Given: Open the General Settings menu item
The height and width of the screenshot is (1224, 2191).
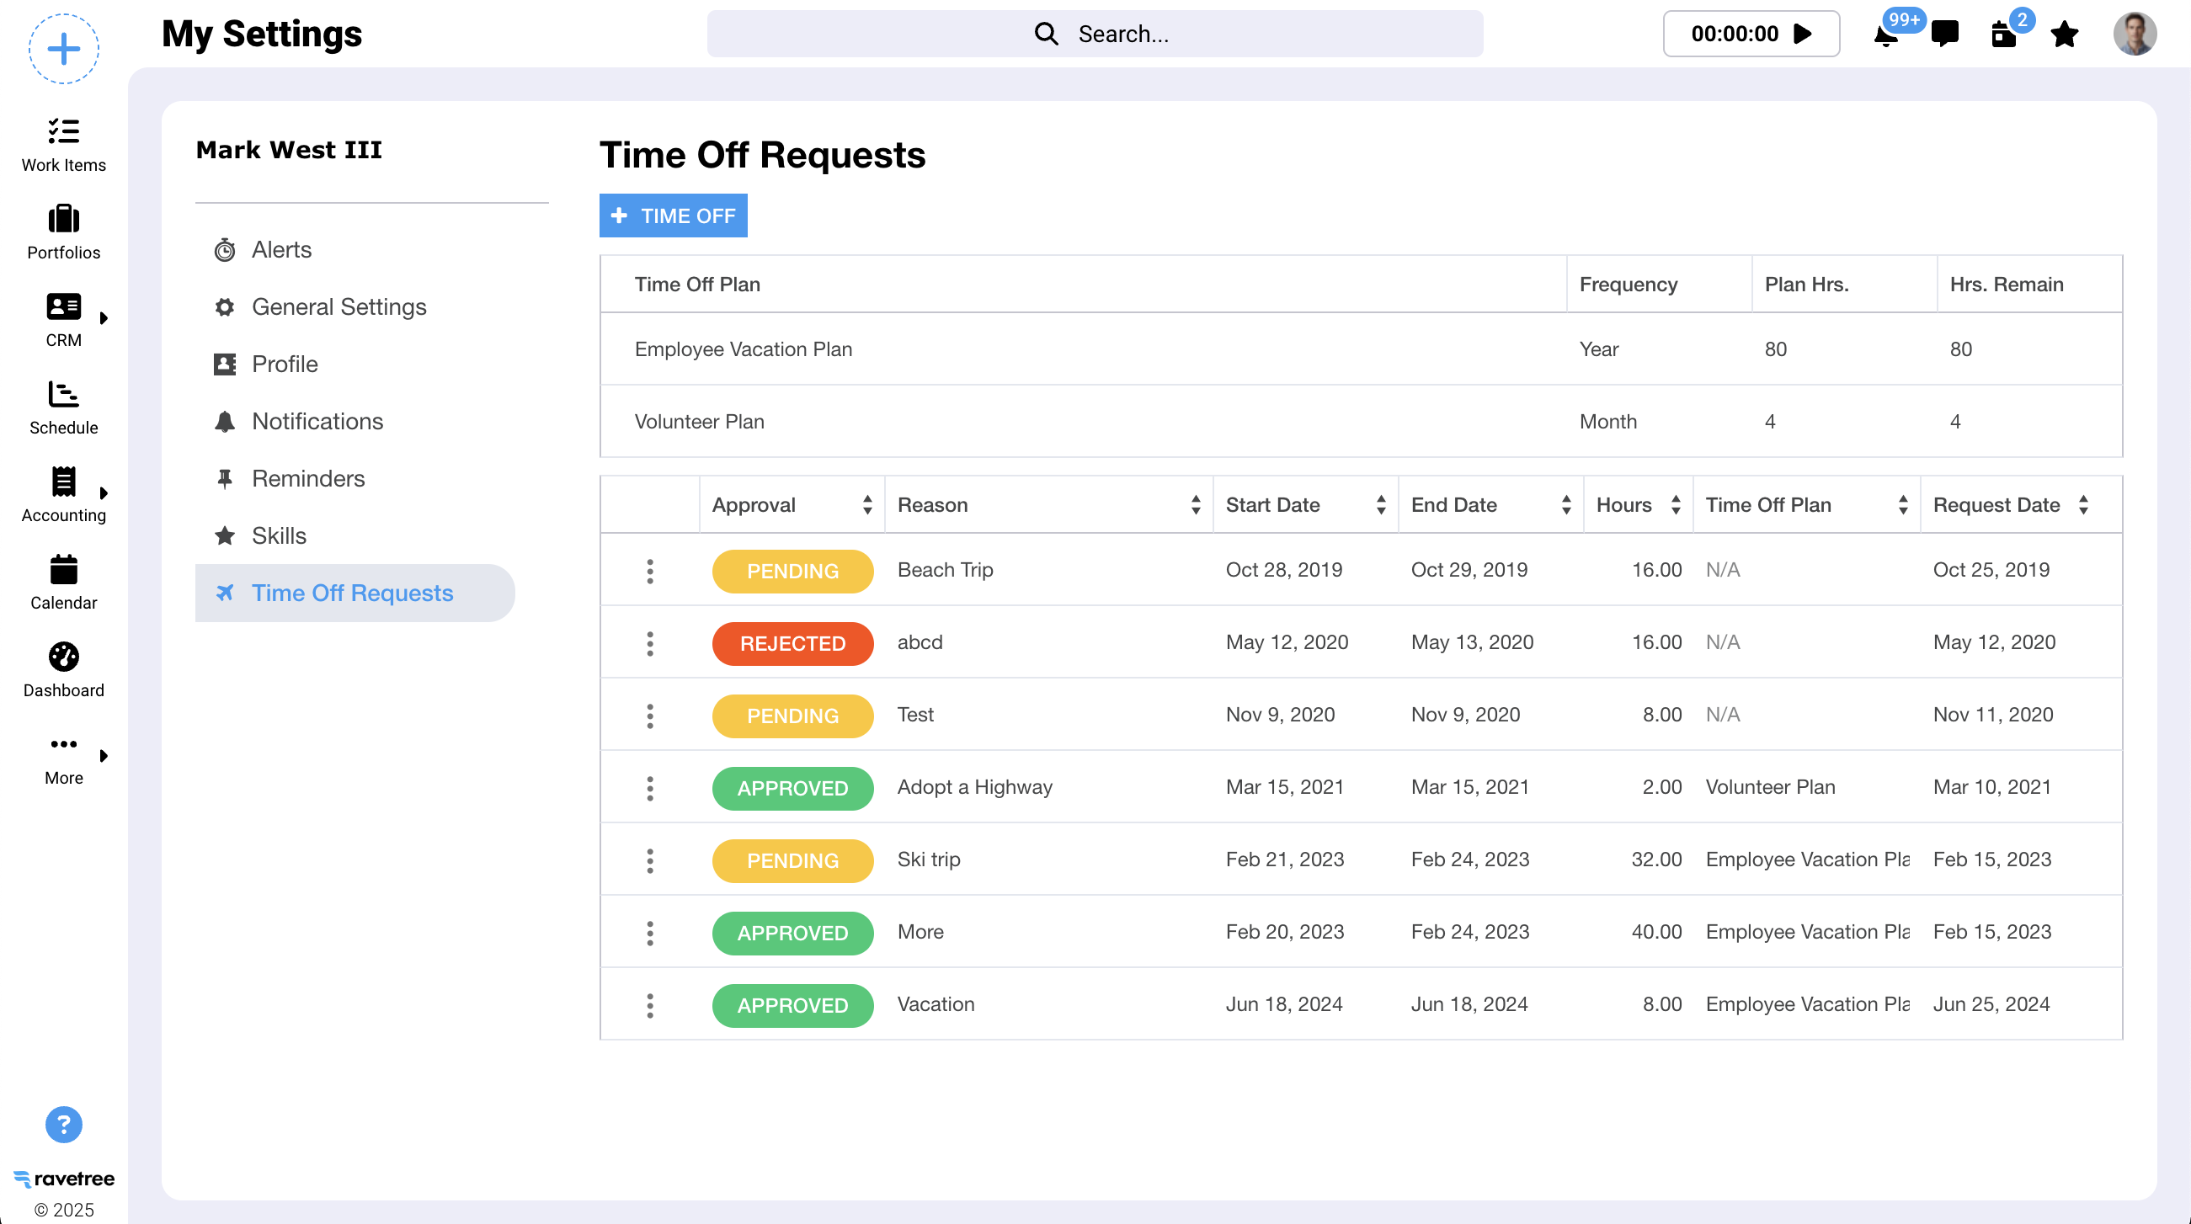Looking at the screenshot, I should pyautogui.click(x=339, y=307).
